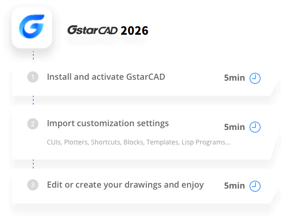Viewport: 286px width, 220px height.
Task: Click the 5min label on step one
Action: click(234, 78)
